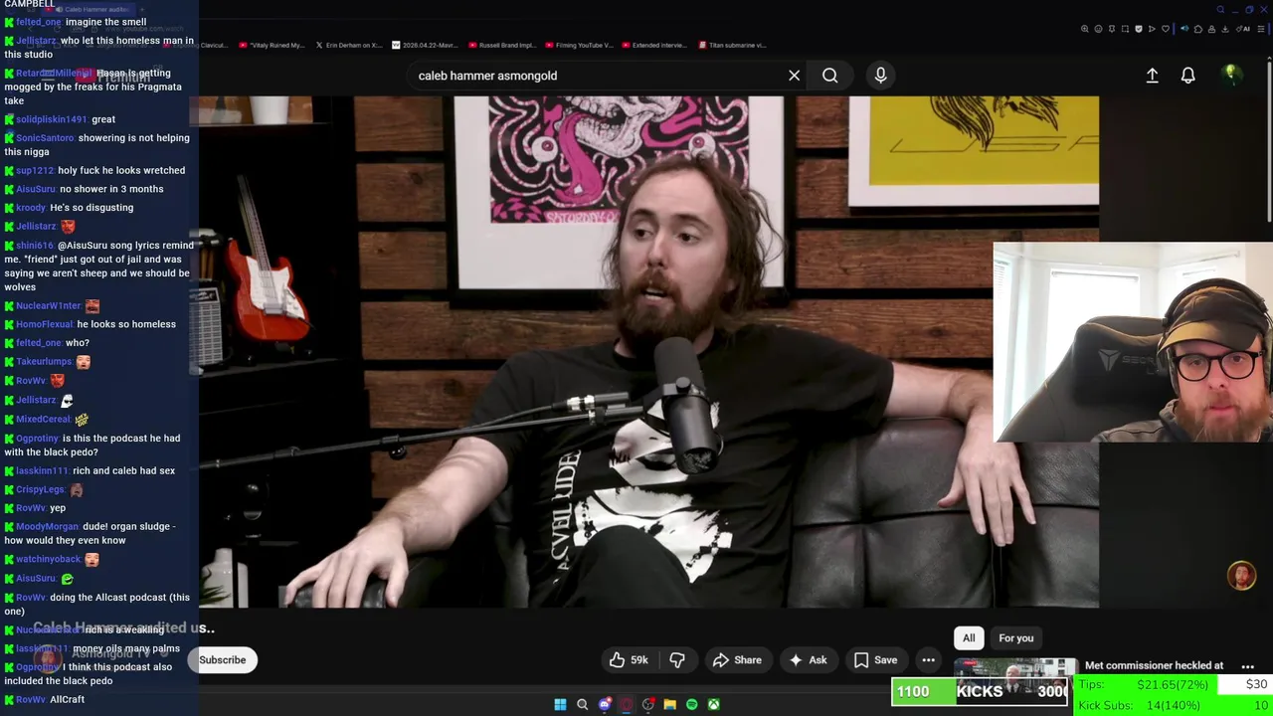The image size is (1273, 716).
Task: Switch to the Russell Brand Impl tab
Action: tap(502, 45)
